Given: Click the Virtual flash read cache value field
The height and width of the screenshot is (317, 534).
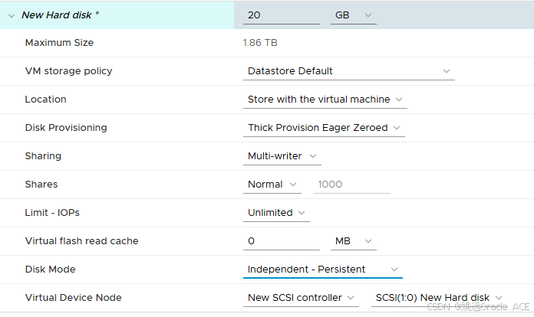Looking at the screenshot, I should point(282,241).
